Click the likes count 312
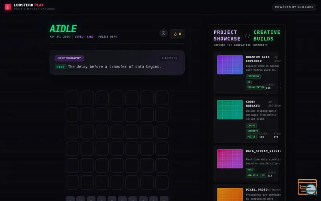The image size is (321, 201). tap(270, 176)
